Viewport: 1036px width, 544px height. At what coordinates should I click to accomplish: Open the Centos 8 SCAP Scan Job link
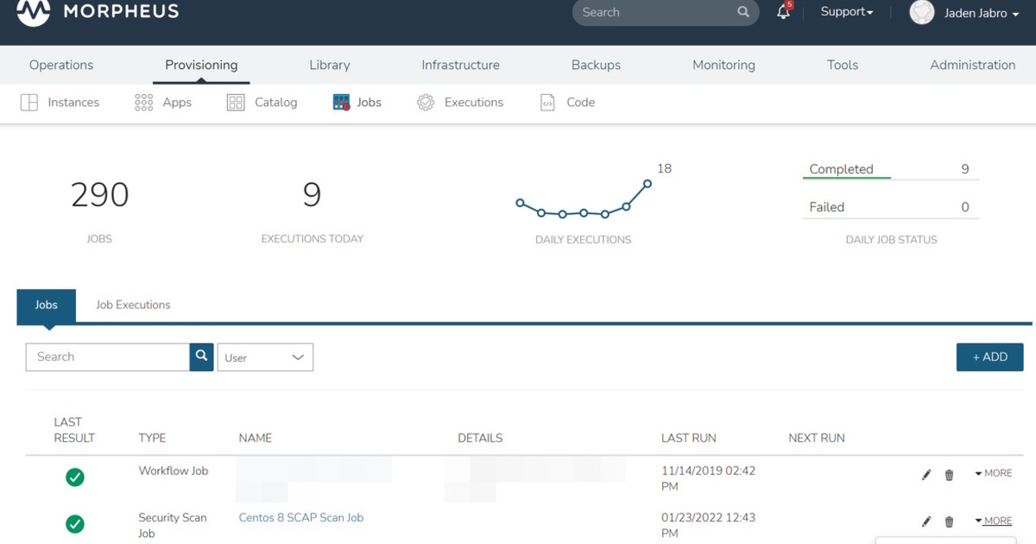(x=300, y=516)
